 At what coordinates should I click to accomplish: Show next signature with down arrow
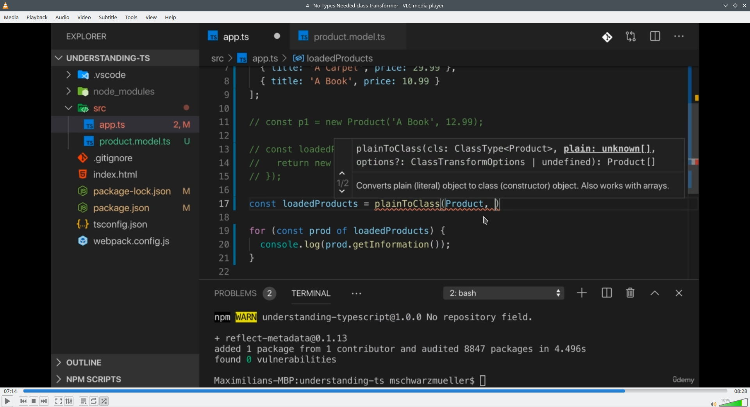pos(342,191)
